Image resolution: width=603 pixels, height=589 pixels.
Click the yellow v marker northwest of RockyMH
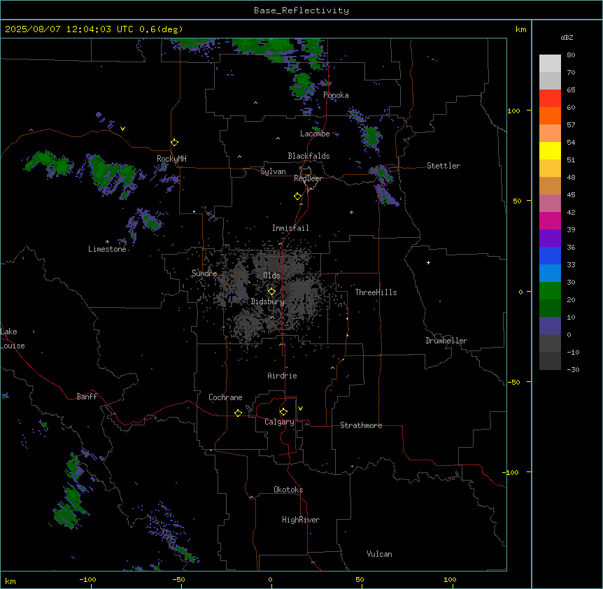[x=122, y=129]
